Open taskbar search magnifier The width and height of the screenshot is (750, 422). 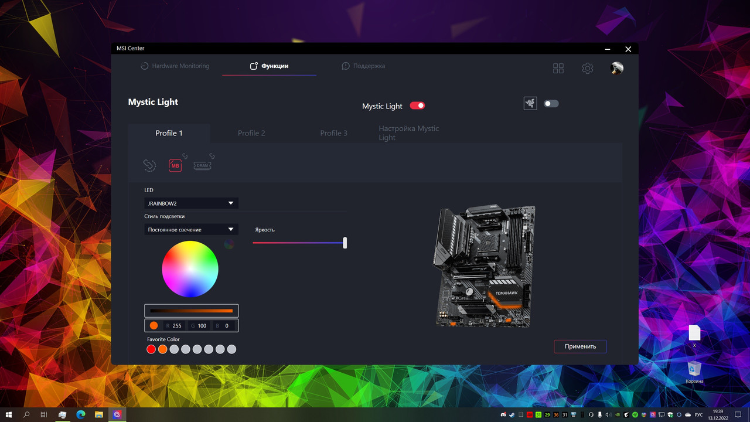(26, 414)
